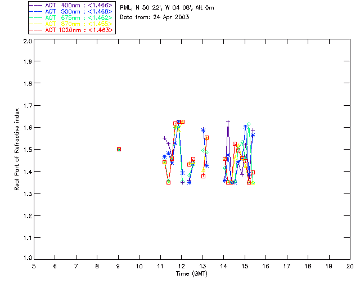The height and width of the screenshot is (288, 360).
Task: Click the 'Data from: 24 Apr 2003' text
Action: tap(155, 17)
